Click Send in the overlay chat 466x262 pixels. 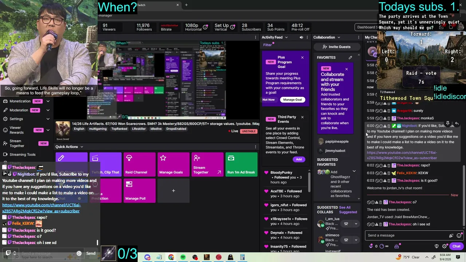point(91,253)
